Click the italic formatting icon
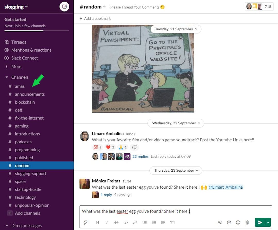The height and width of the screenshot is (230, 278). 107,222
